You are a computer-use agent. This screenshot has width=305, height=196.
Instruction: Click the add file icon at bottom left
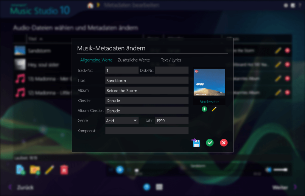click(x=20, y=170)
